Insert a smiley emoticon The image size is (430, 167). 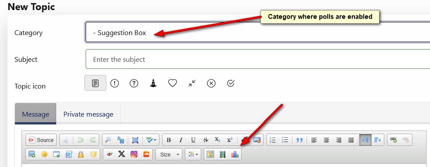[x=44, y=154]
